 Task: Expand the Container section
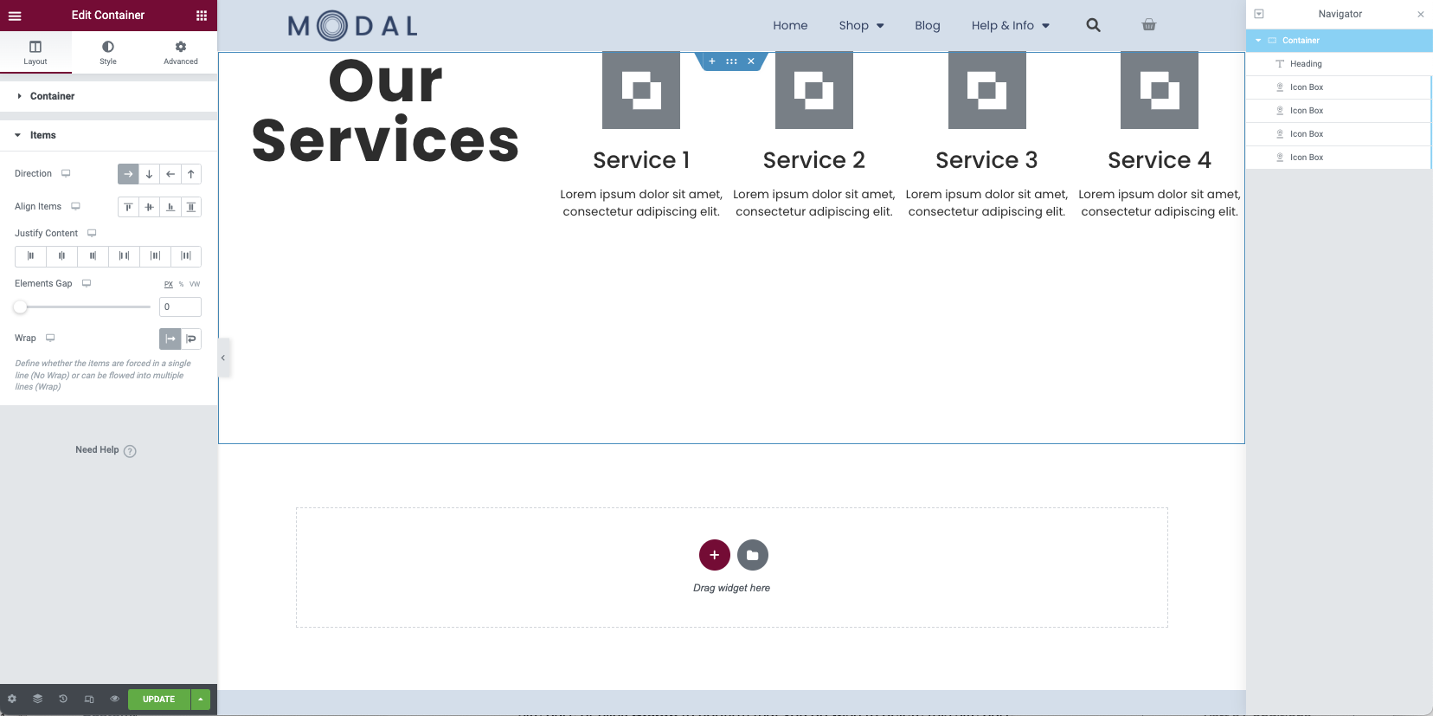point(52,96)
